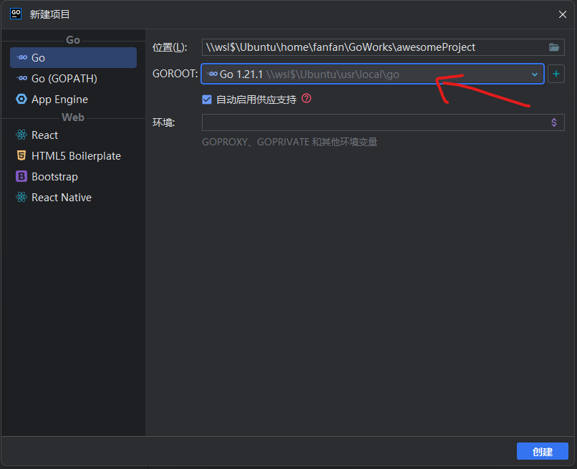
Task: Close the 新建项目 dialog
Action: coord(562,14)
